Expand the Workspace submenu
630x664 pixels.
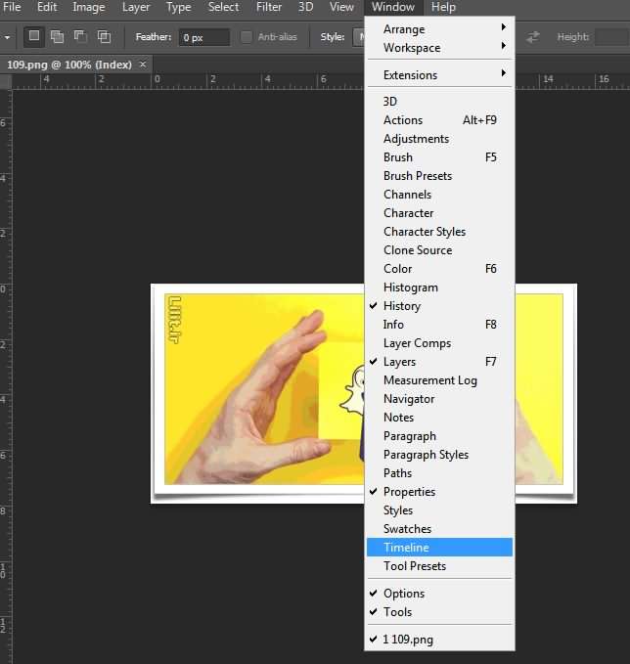point(440,48)
